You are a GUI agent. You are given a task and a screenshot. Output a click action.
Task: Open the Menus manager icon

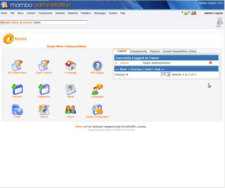pos(44,110)
